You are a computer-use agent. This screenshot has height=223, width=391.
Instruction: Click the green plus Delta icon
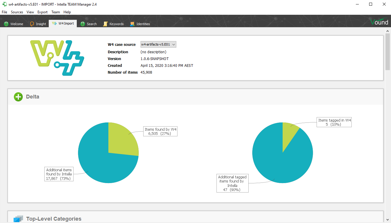[18, 97]
